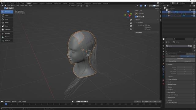This screenshot has height=110, width=196.
Task: Toggle camera view icon in viewport
Action: [131, 26]
